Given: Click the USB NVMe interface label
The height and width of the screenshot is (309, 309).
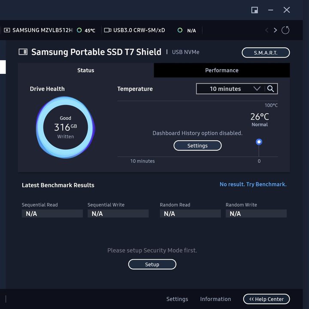Looking at the screenshot, I should [186, 52].
